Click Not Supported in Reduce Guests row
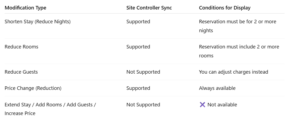This screenshot has height=121, width=285. (x=143, y=72)
